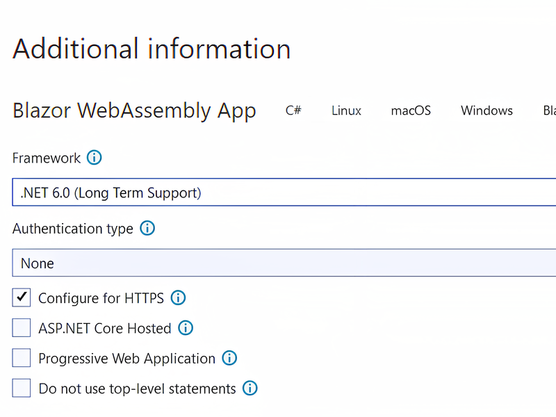Click the Windows tag
The width and height of the screenshot is (556, 417).
click(x=486, y=111)
